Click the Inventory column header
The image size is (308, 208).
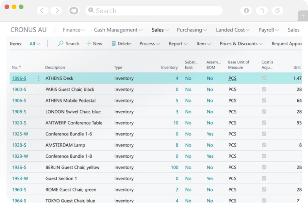pyautogui.click(x=169, y=67)
